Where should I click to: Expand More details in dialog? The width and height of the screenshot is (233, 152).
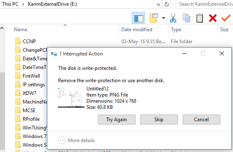77,140
